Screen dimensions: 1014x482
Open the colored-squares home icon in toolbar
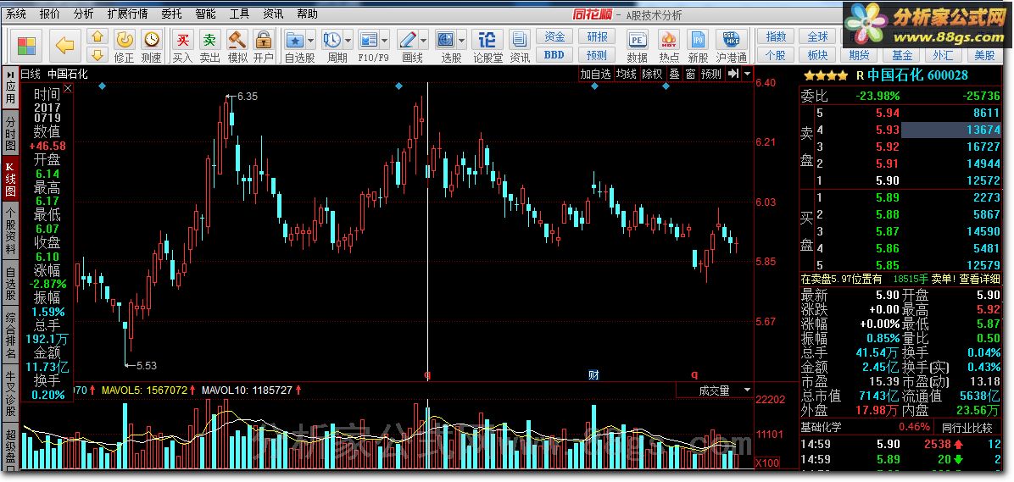point(26,45)
